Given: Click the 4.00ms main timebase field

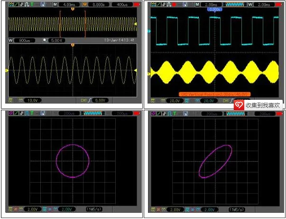Looking at the screenshot, I should pyautogui.click(x=70, y=5).
